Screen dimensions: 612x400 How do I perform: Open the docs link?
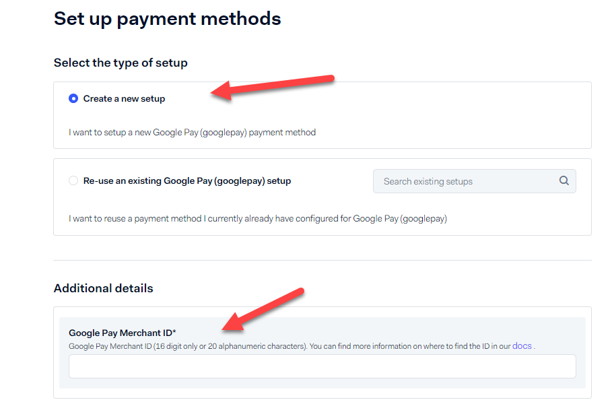(x=522, y=345)
